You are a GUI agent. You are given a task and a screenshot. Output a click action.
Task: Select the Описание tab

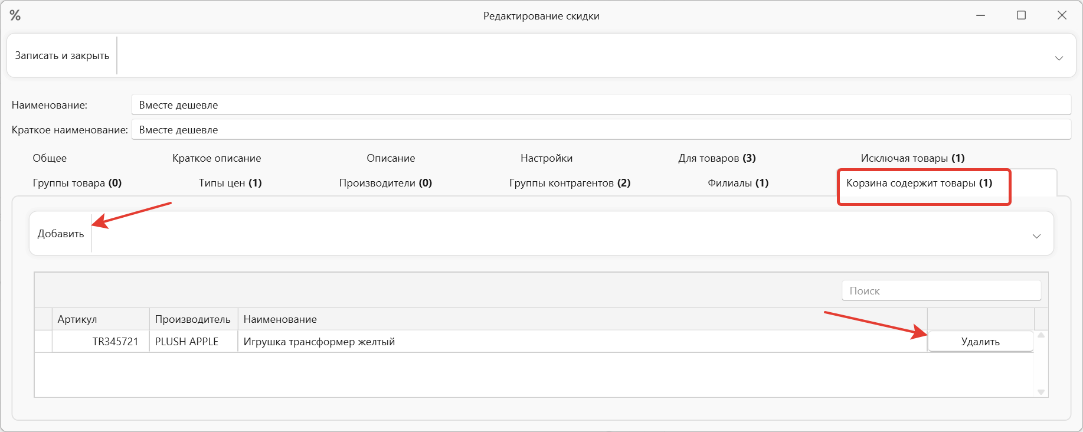391,158
